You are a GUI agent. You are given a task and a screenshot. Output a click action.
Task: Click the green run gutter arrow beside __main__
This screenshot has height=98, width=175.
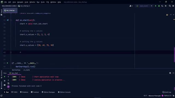[x=7, y=63]
